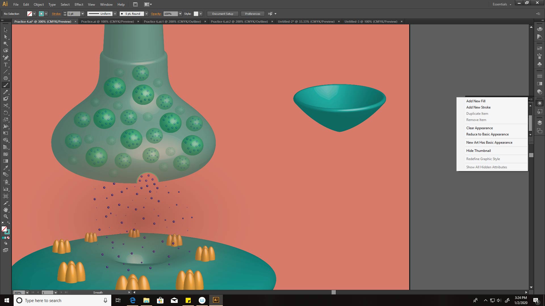Select the Magic Wand tool

pos(5,44)
